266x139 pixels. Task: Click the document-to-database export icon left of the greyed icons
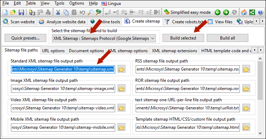(32, 12)
